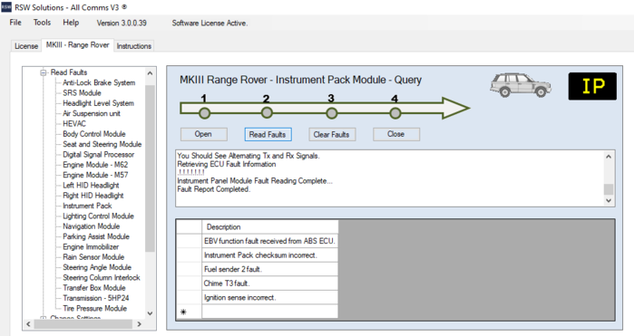Click step 2 circle on the arrow
Image resolution: width=634 pixels, height=336 pixels.
point(267,113)
